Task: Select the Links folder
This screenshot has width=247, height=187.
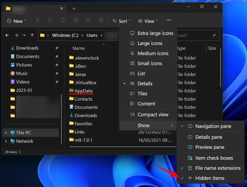Action: (x=77, y=132)
